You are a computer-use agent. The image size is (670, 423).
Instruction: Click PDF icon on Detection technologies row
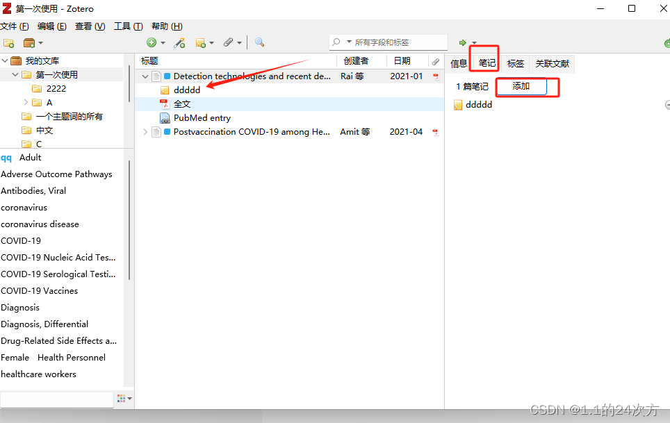pyautogui.click(x=436, y=76)
